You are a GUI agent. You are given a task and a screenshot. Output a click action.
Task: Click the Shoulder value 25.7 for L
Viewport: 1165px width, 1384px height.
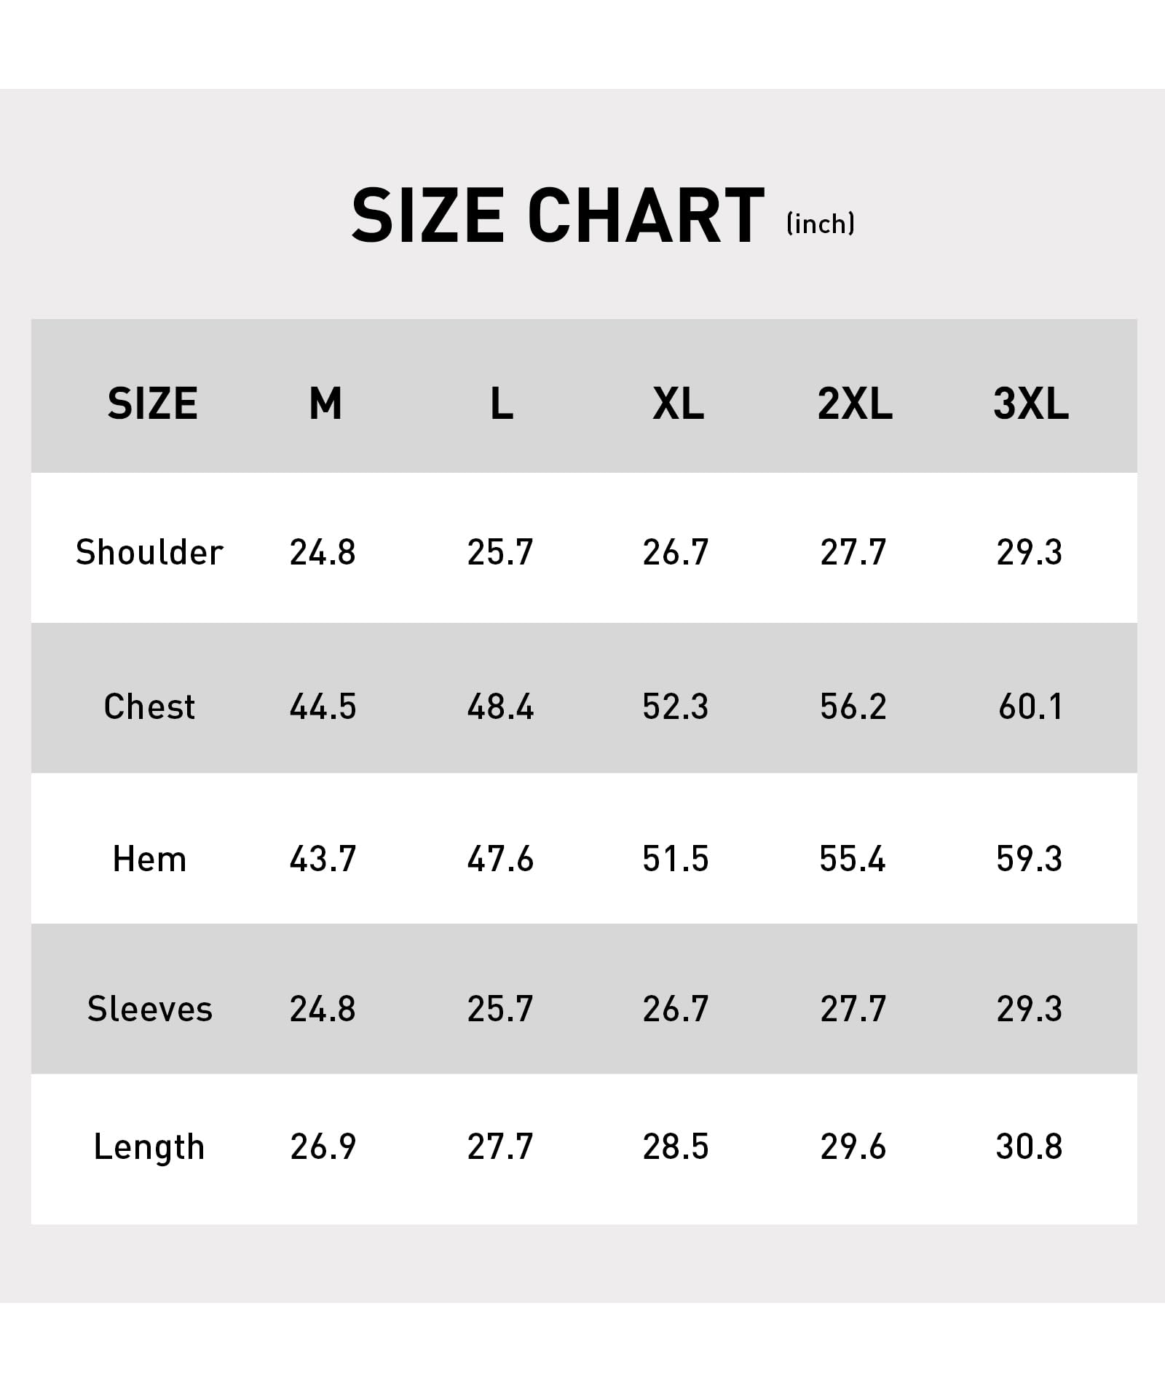point(500,552)
